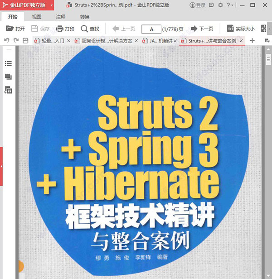Screen dimensions: 272x279
Task: Switch to the 注释 ribbon tab
Action: (61, 17)
